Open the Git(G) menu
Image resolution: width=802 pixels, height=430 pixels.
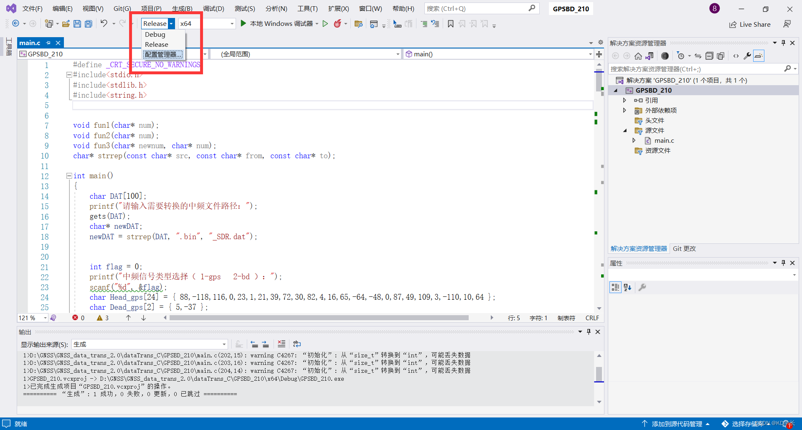tap(122, 8)
